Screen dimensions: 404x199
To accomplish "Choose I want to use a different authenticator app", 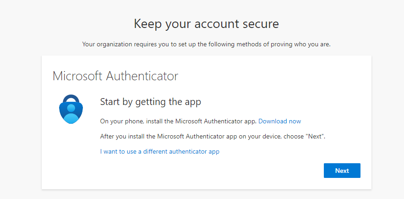I will point(160,151).
